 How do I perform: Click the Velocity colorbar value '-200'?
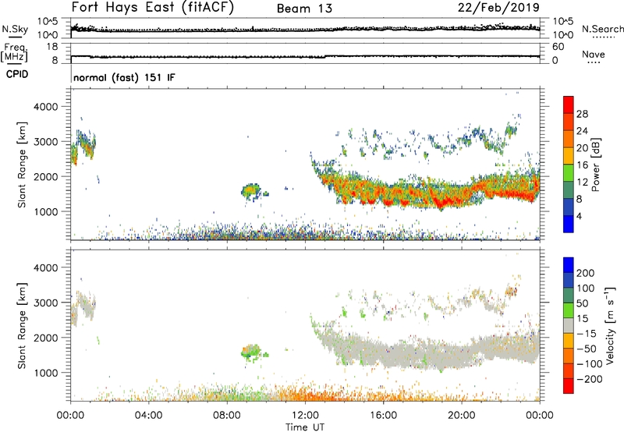[x=590, y=379]
